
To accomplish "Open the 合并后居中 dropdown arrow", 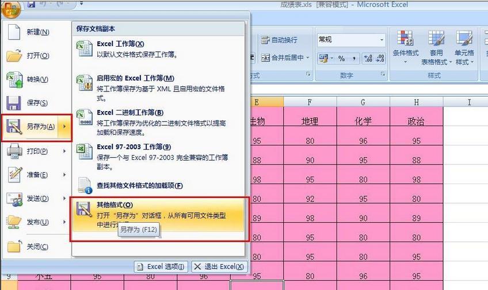I will (308, 58).
